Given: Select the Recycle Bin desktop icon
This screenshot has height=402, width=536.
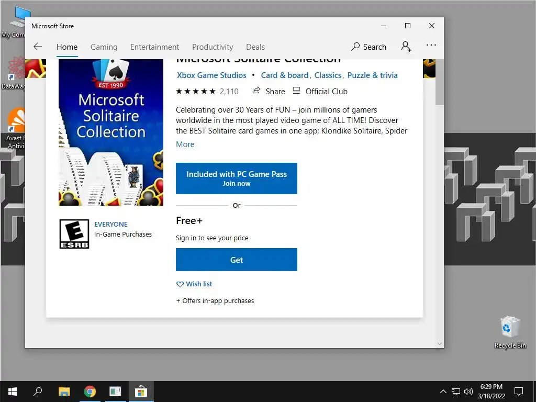Looking at the screenshot, I should click(x=510, y=332).
